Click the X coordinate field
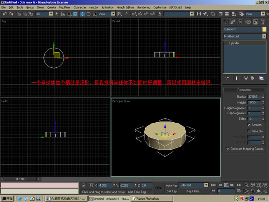This screenshot has width=269, height=202. (x=105, y=185)
